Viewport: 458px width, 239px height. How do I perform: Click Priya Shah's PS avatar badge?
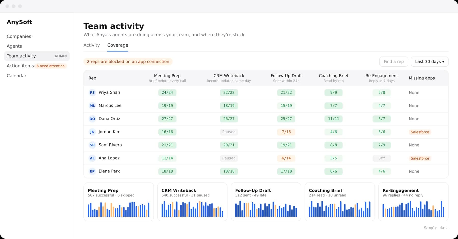pos(92,93)
